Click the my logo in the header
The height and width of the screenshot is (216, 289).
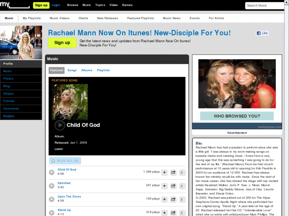click(x=15, y=5)
